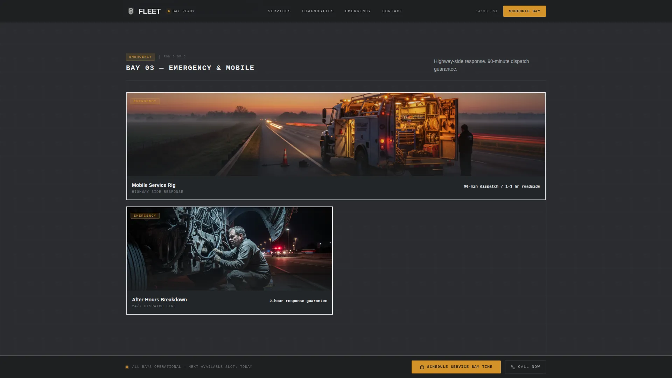Click the 90-min dispatch / 1–3 hr roadside text
672x378 pixels.
click(502, 187)
